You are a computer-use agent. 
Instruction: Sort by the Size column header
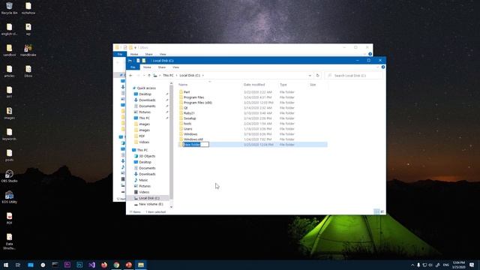click(x=313, y=85)
